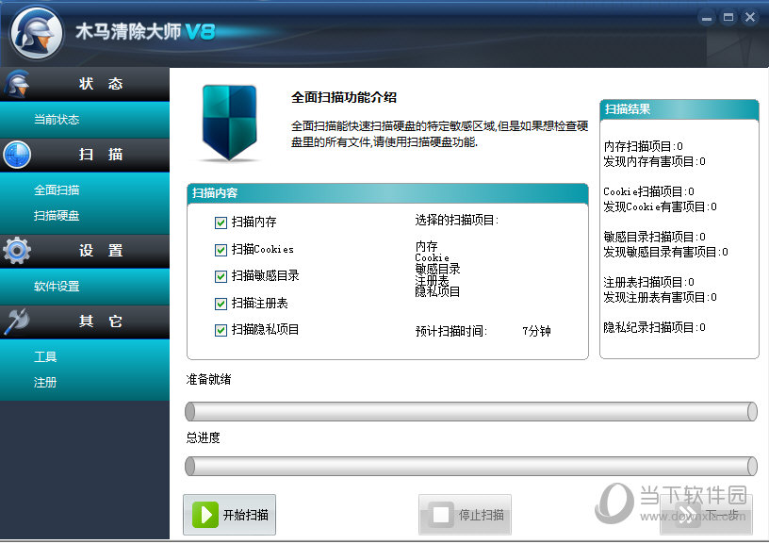Open 软件设置 in the sidebar
The width and height of the screenshot is (769, 544).
(x=57, y=286)
